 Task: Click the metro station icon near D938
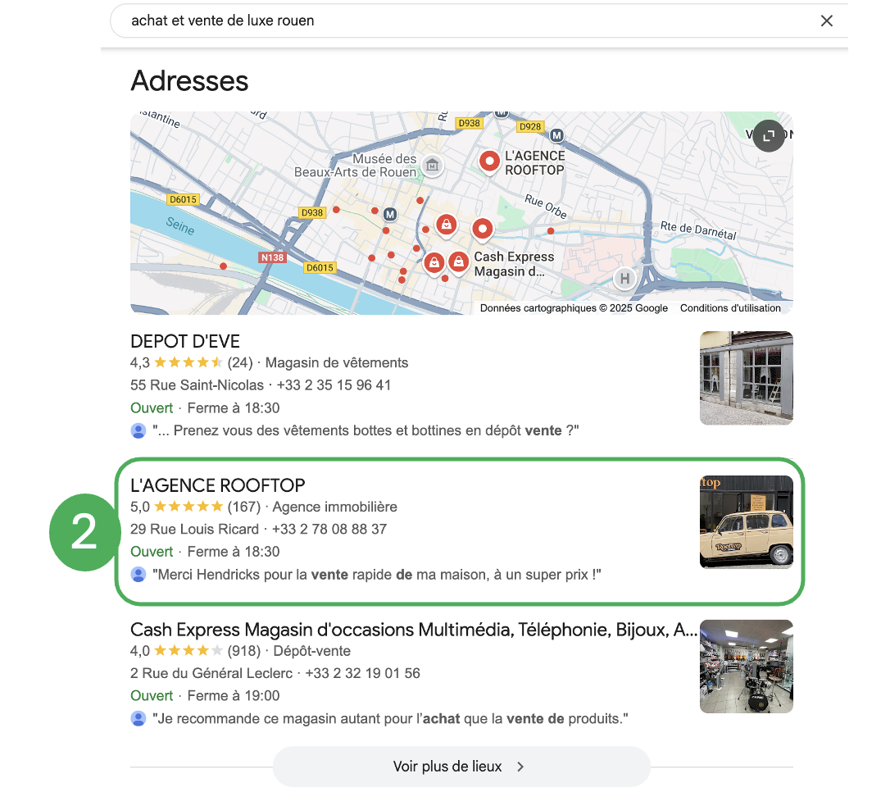[x=390, y=215]
